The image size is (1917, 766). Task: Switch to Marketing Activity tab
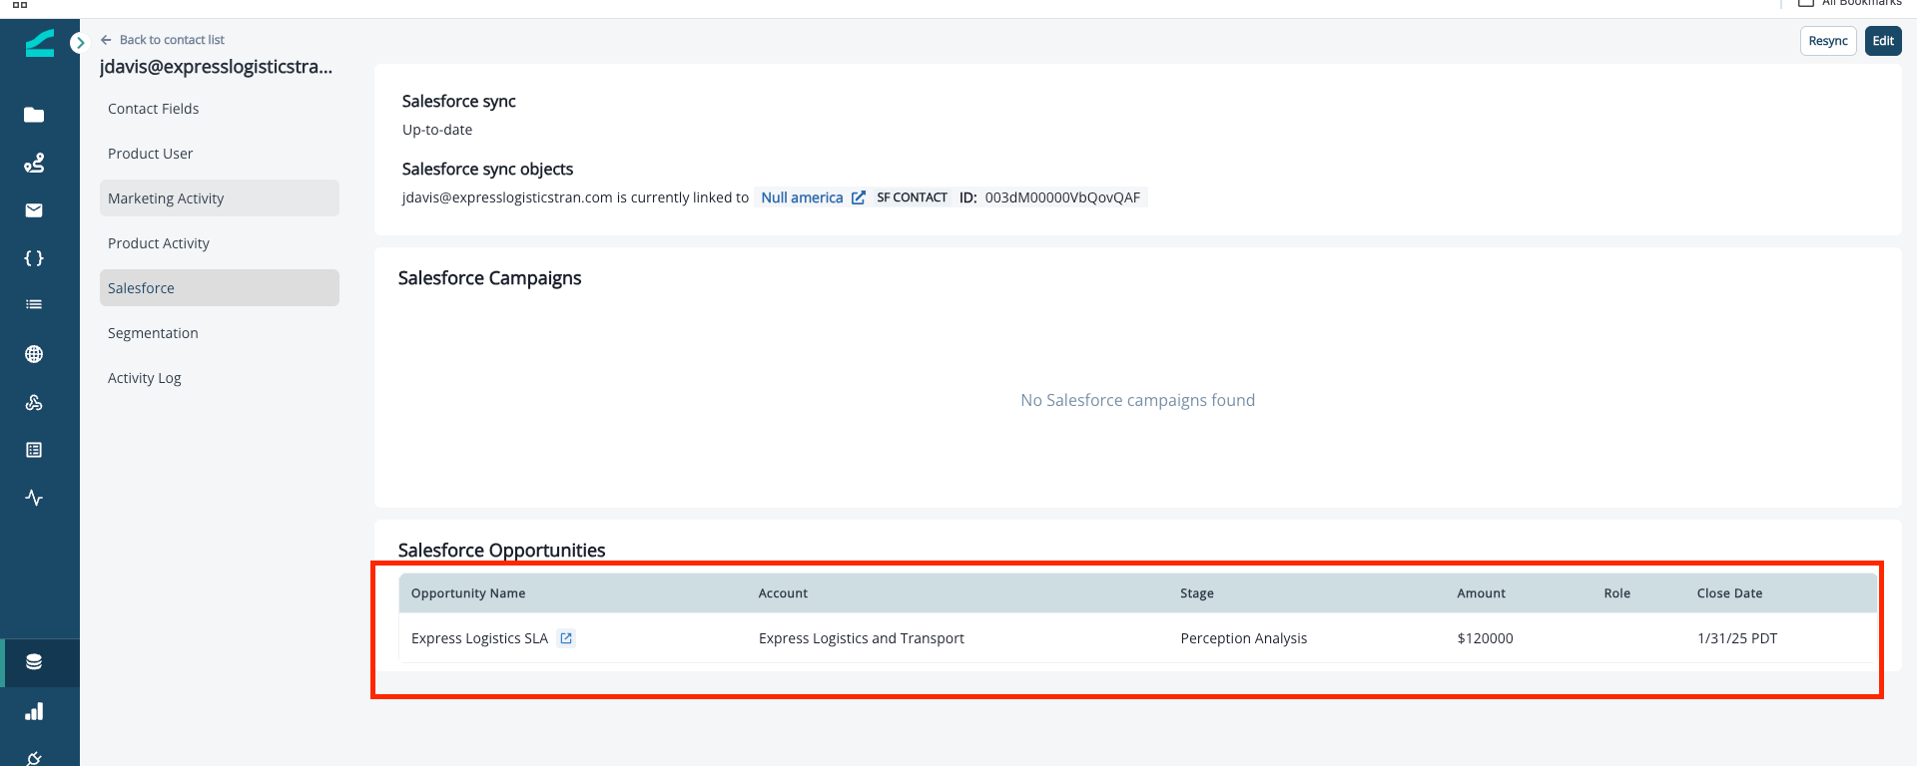(x=220, y=198)
